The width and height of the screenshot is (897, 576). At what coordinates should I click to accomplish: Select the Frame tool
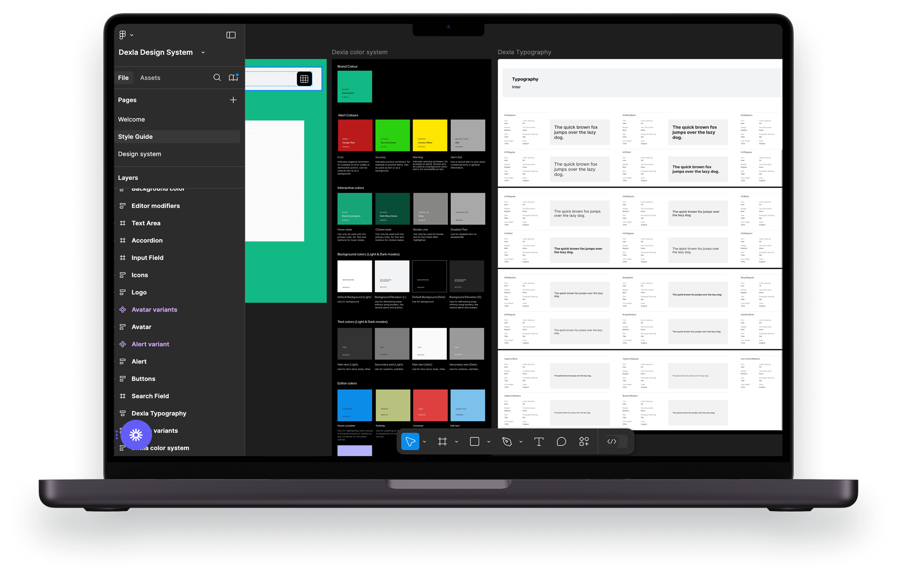[442, 442]
